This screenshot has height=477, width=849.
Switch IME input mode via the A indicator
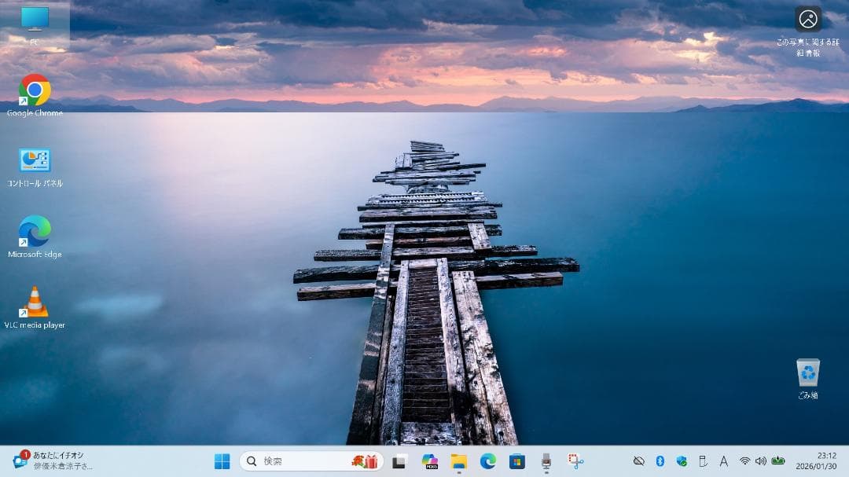(x=724, y=462)
